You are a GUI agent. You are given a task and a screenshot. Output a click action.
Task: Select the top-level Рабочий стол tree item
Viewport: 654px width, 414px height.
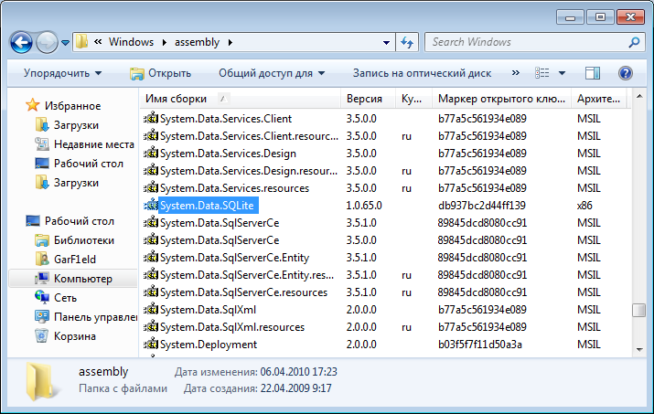[70, 221]
